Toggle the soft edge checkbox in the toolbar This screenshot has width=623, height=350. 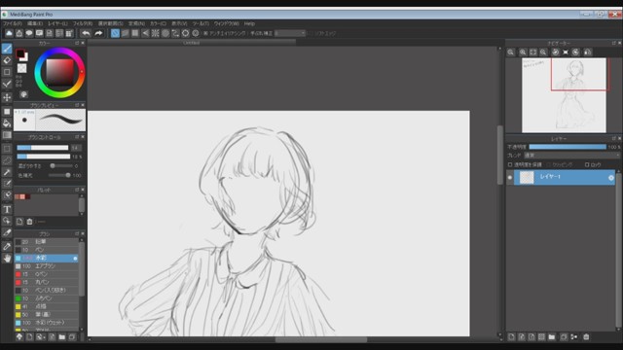(311, 33)
